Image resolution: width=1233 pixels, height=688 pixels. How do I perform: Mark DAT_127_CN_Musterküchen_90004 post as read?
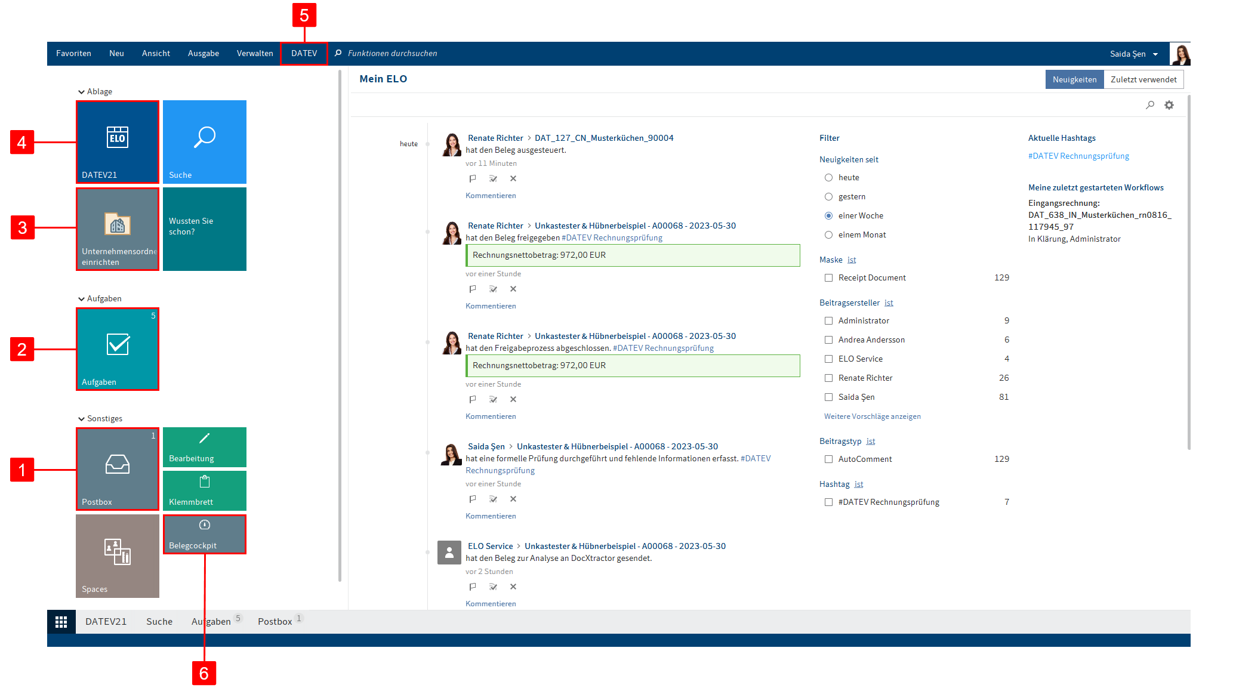click(493, 178)
